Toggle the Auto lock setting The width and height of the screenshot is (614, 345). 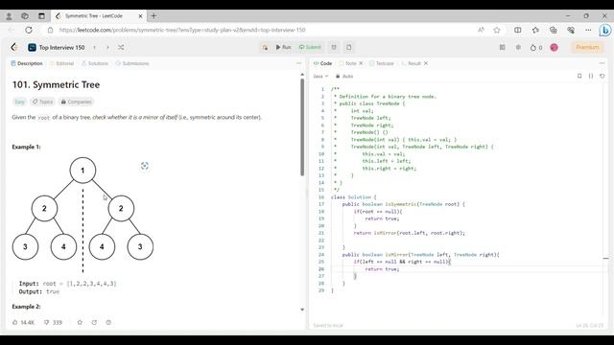344,77
